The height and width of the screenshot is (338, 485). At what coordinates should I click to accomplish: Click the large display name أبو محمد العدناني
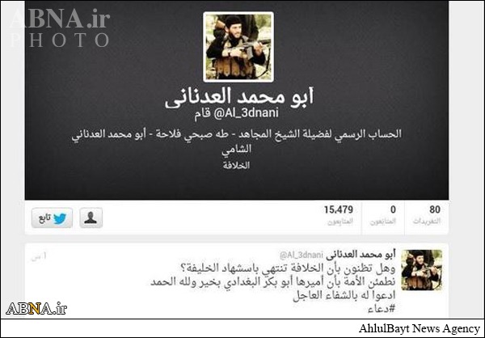(x=239, y=97)
